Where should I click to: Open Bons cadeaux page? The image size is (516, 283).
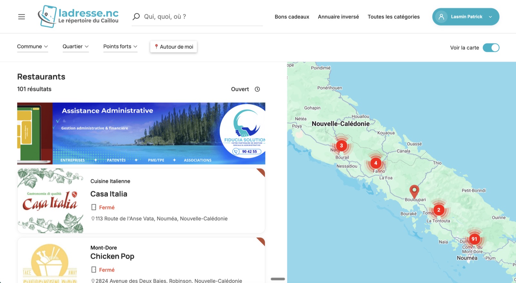click(292, 17)
